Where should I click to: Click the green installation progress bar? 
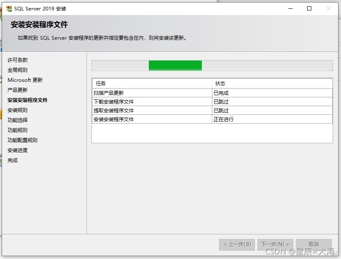click(212, 66)
